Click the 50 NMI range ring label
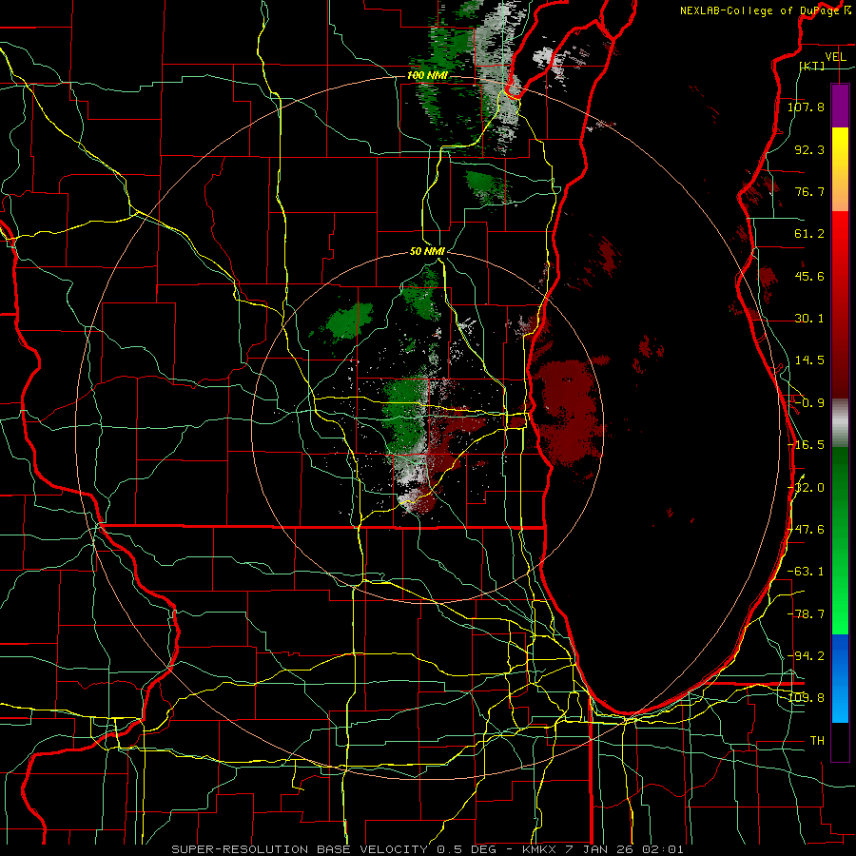This screenshot has width=856, height=856. point(427,251)
